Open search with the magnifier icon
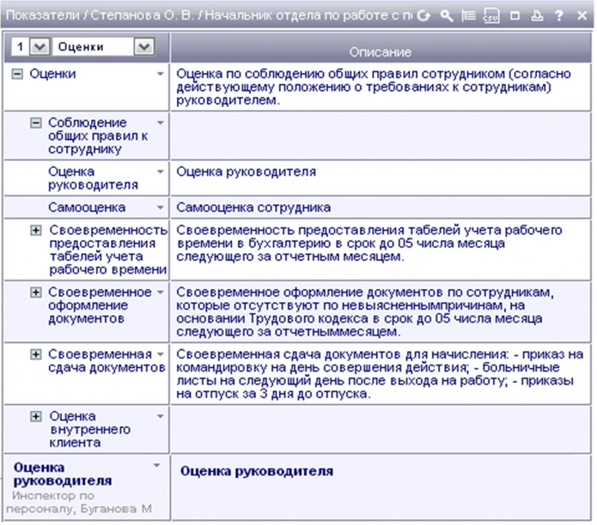 [447, 16]
